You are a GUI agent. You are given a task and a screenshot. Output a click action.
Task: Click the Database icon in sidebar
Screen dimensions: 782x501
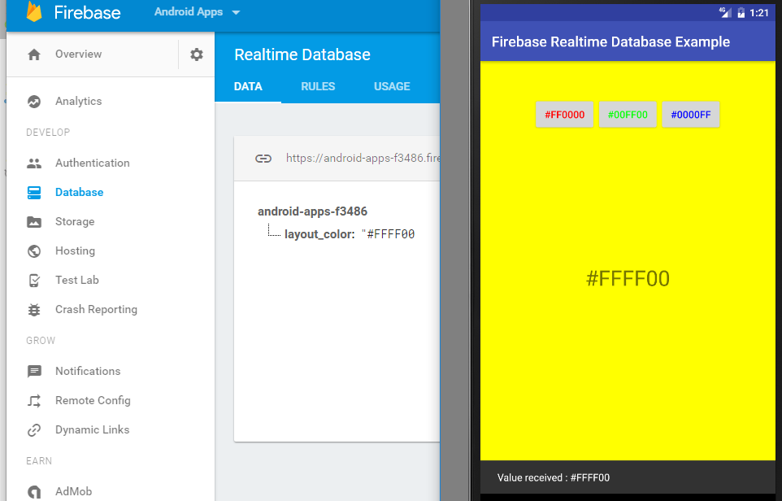pos(34,193)
